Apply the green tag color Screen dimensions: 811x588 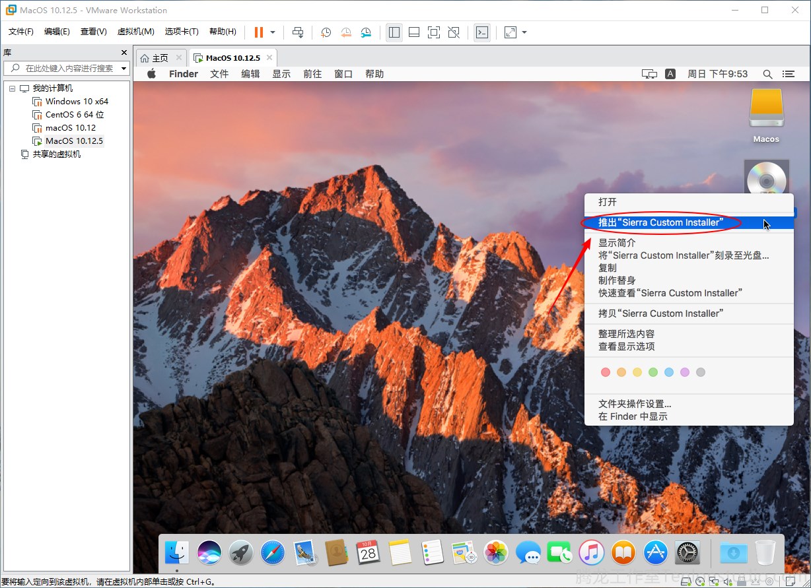click(x=653, y=372)
